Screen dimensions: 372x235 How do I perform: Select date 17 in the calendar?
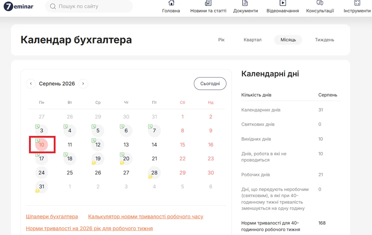click(x=41, y=159)
